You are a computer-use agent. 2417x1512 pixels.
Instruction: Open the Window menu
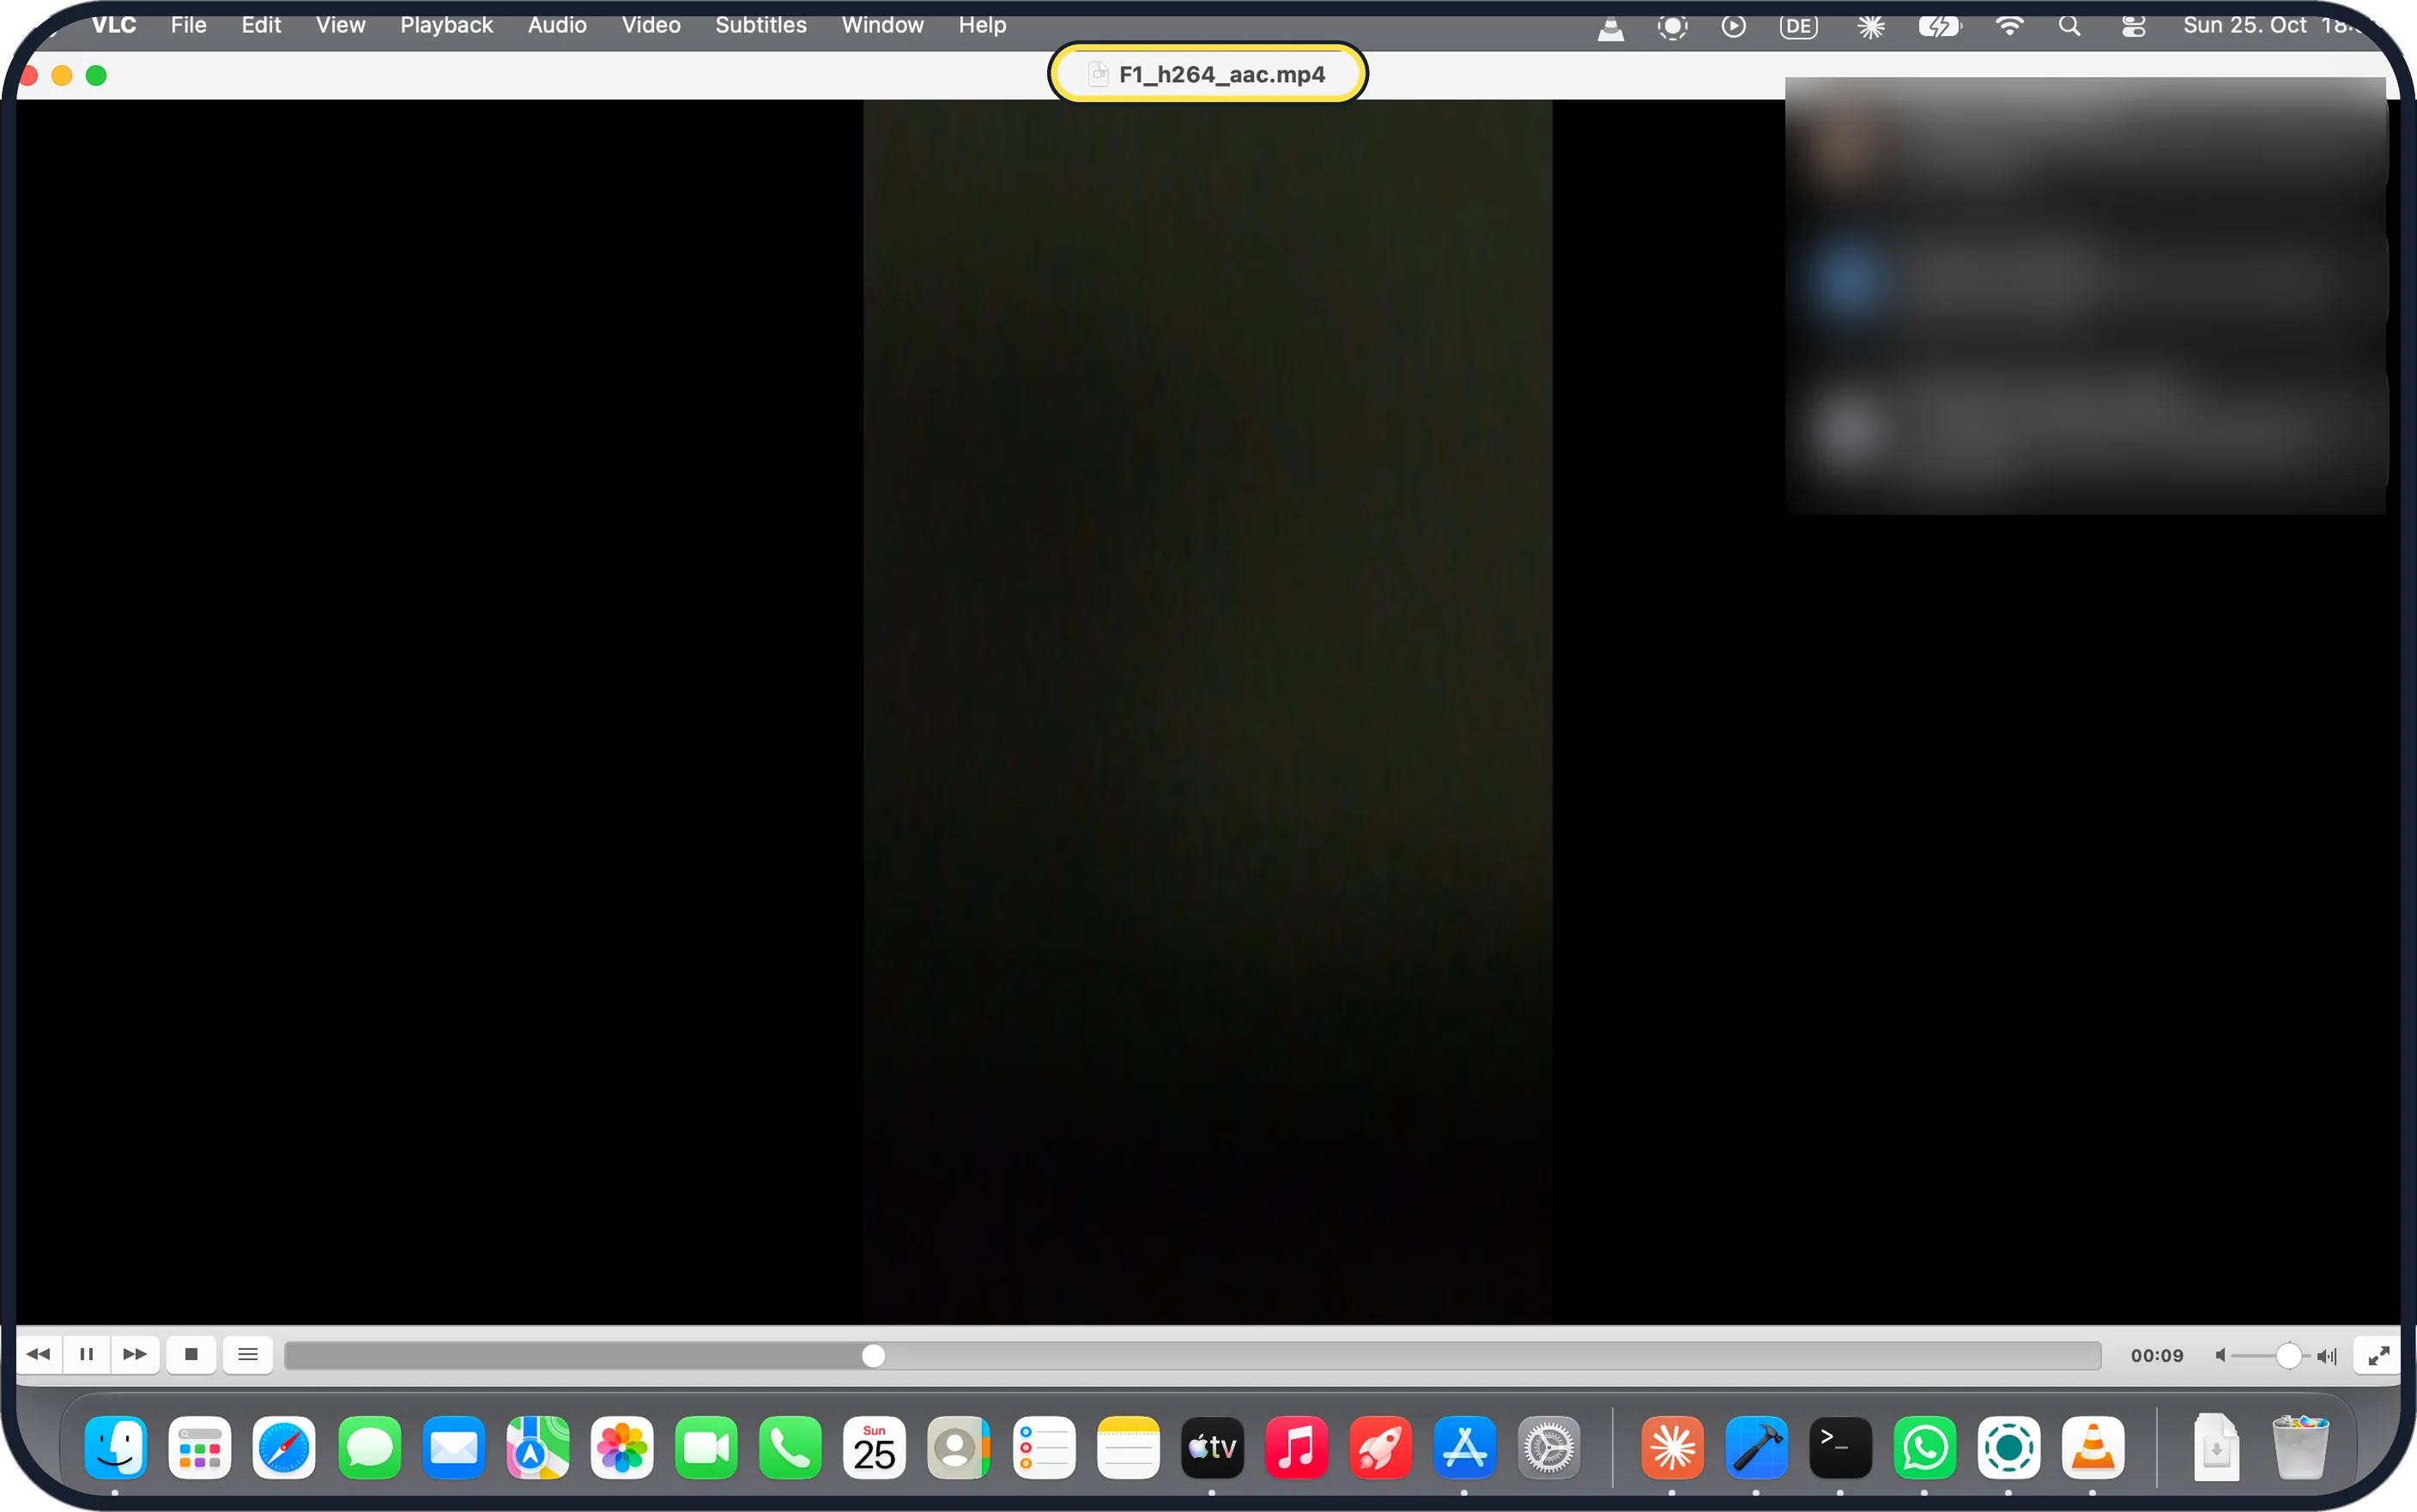pyautogui.click(x=882, y=25)
